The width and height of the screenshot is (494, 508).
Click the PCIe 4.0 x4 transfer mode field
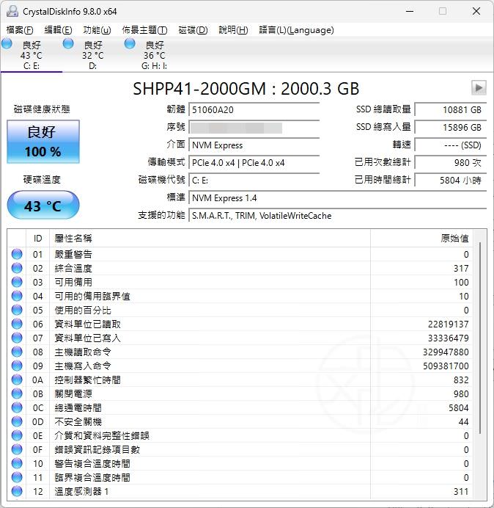coord(254,163)
